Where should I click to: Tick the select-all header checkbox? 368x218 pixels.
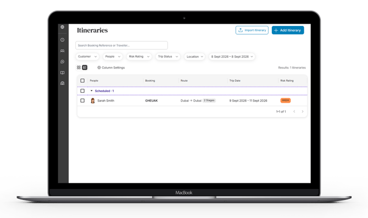point(82,81)
